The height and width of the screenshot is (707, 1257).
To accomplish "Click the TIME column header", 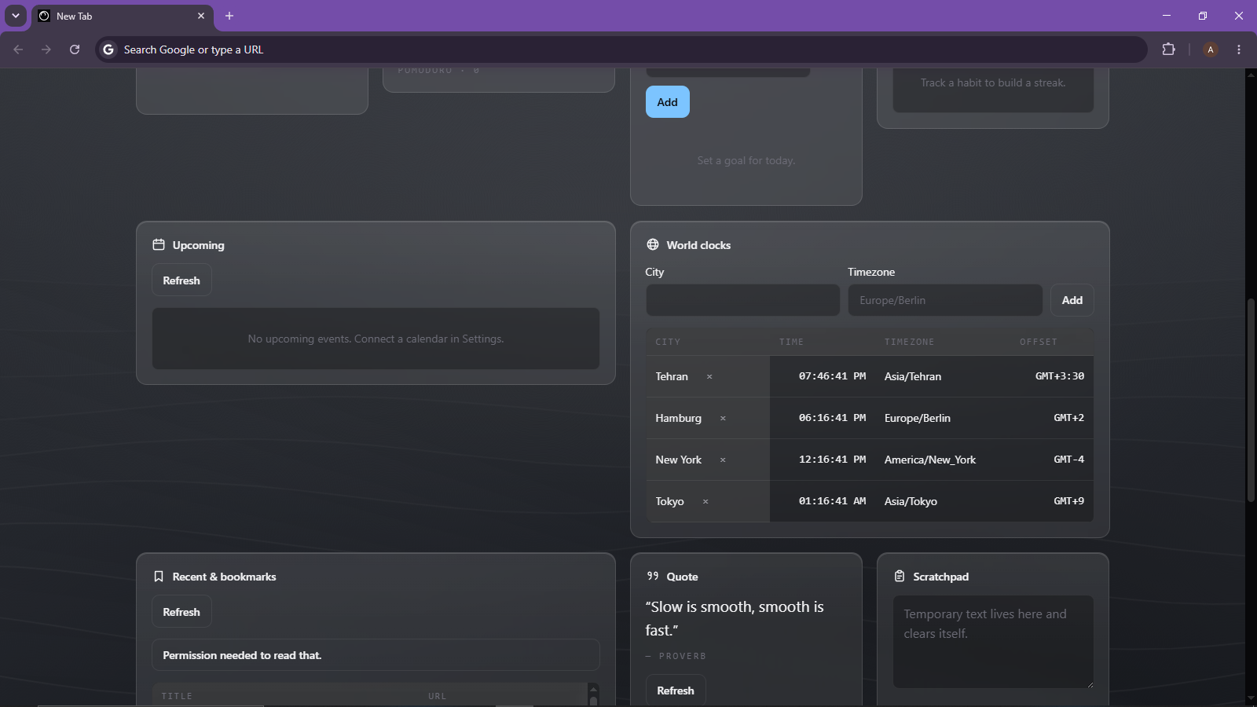I will (791, 342).
